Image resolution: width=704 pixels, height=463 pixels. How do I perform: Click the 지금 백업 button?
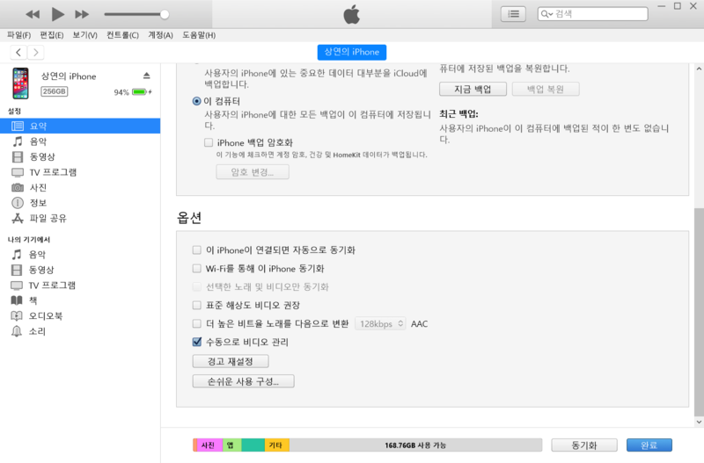[473, 89]
